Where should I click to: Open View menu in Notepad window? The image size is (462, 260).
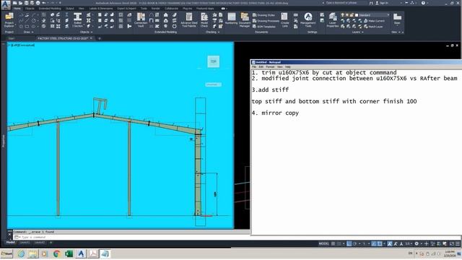279,67
